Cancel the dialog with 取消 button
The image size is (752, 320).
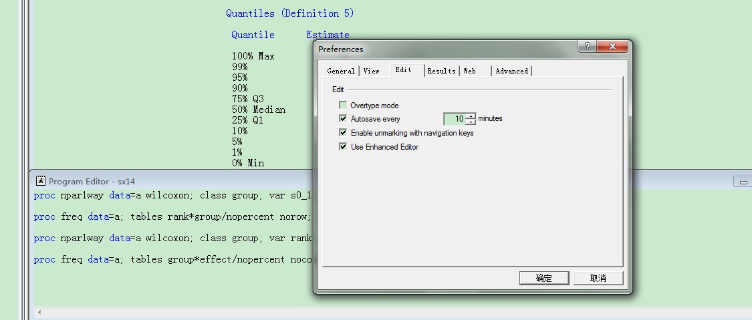[x=598, y=278]
